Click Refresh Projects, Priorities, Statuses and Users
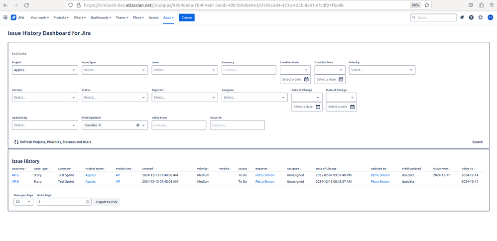 point(53,142)
